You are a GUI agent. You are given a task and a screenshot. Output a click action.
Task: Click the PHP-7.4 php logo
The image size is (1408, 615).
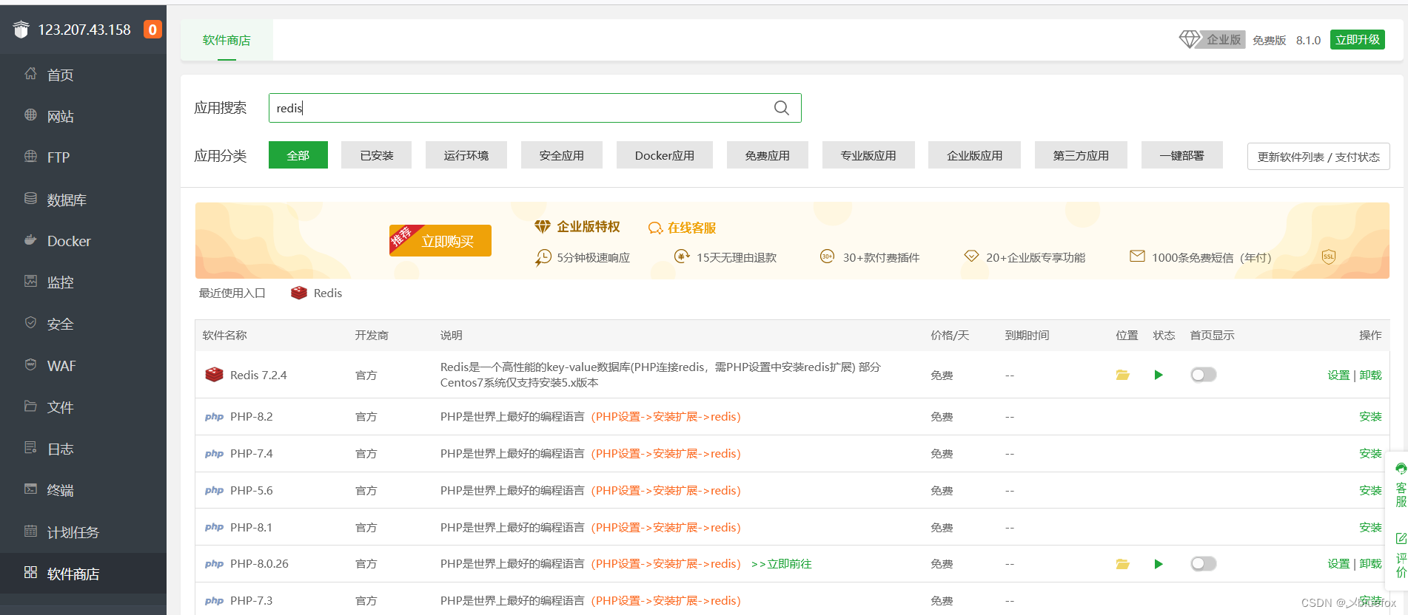[214, 454]
